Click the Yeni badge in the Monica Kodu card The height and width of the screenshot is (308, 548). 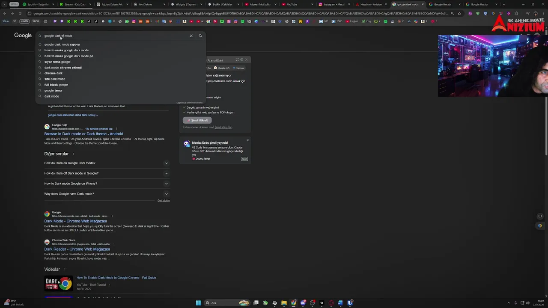click(x=244, y=159)
